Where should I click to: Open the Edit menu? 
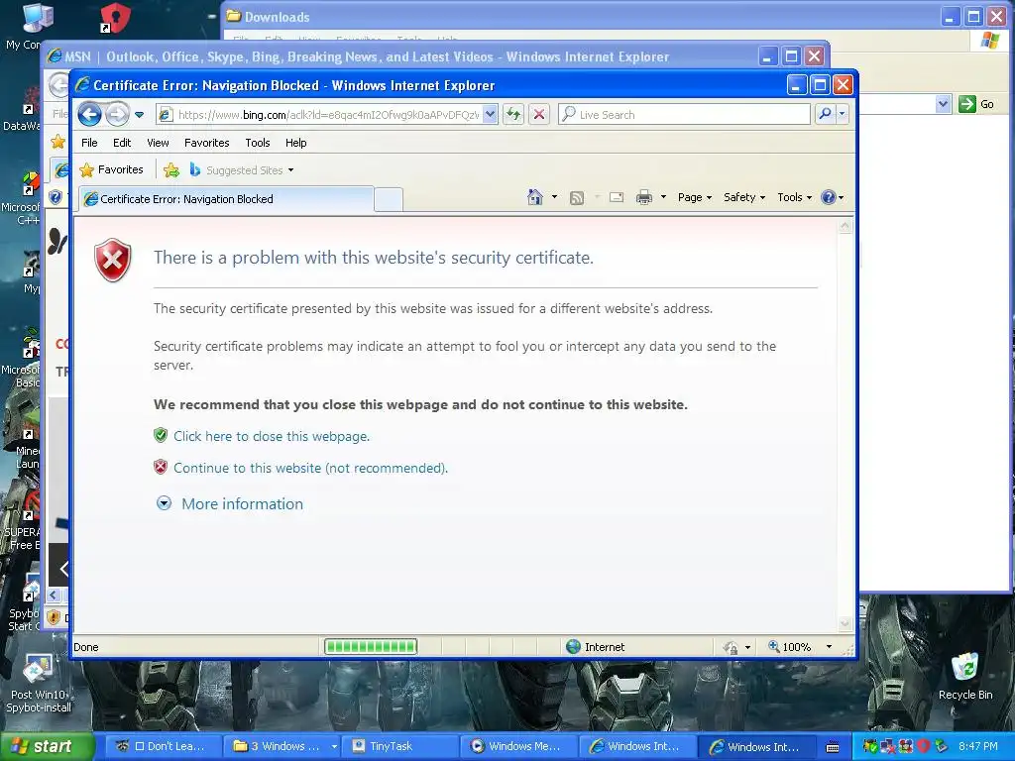[x=122, y=143]
